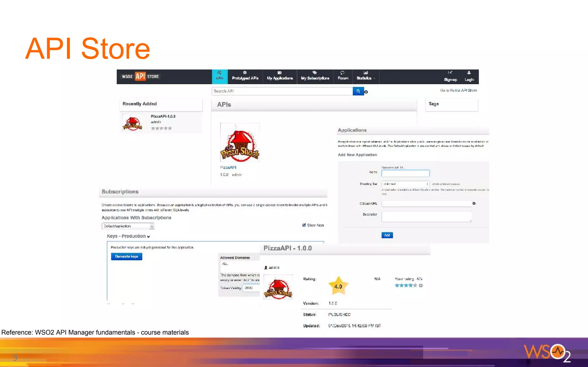Open My Subscriptions navigation item
The height and width of the screenshot is (367, 588).
coord(315,77)
